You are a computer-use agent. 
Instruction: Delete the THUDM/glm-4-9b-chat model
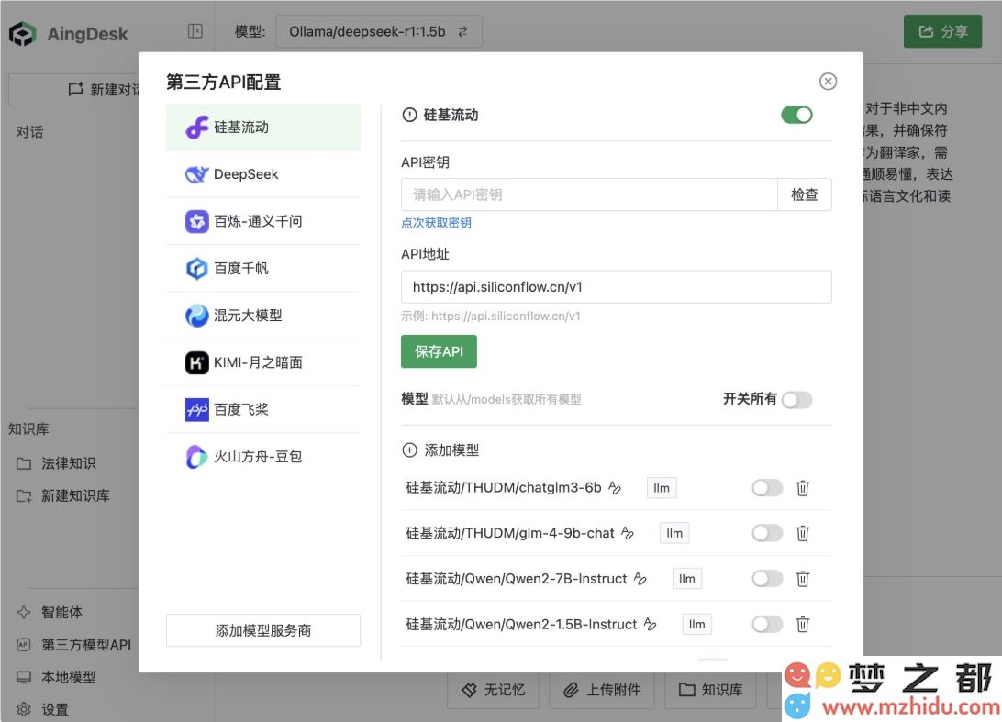(x=803, y=533)
